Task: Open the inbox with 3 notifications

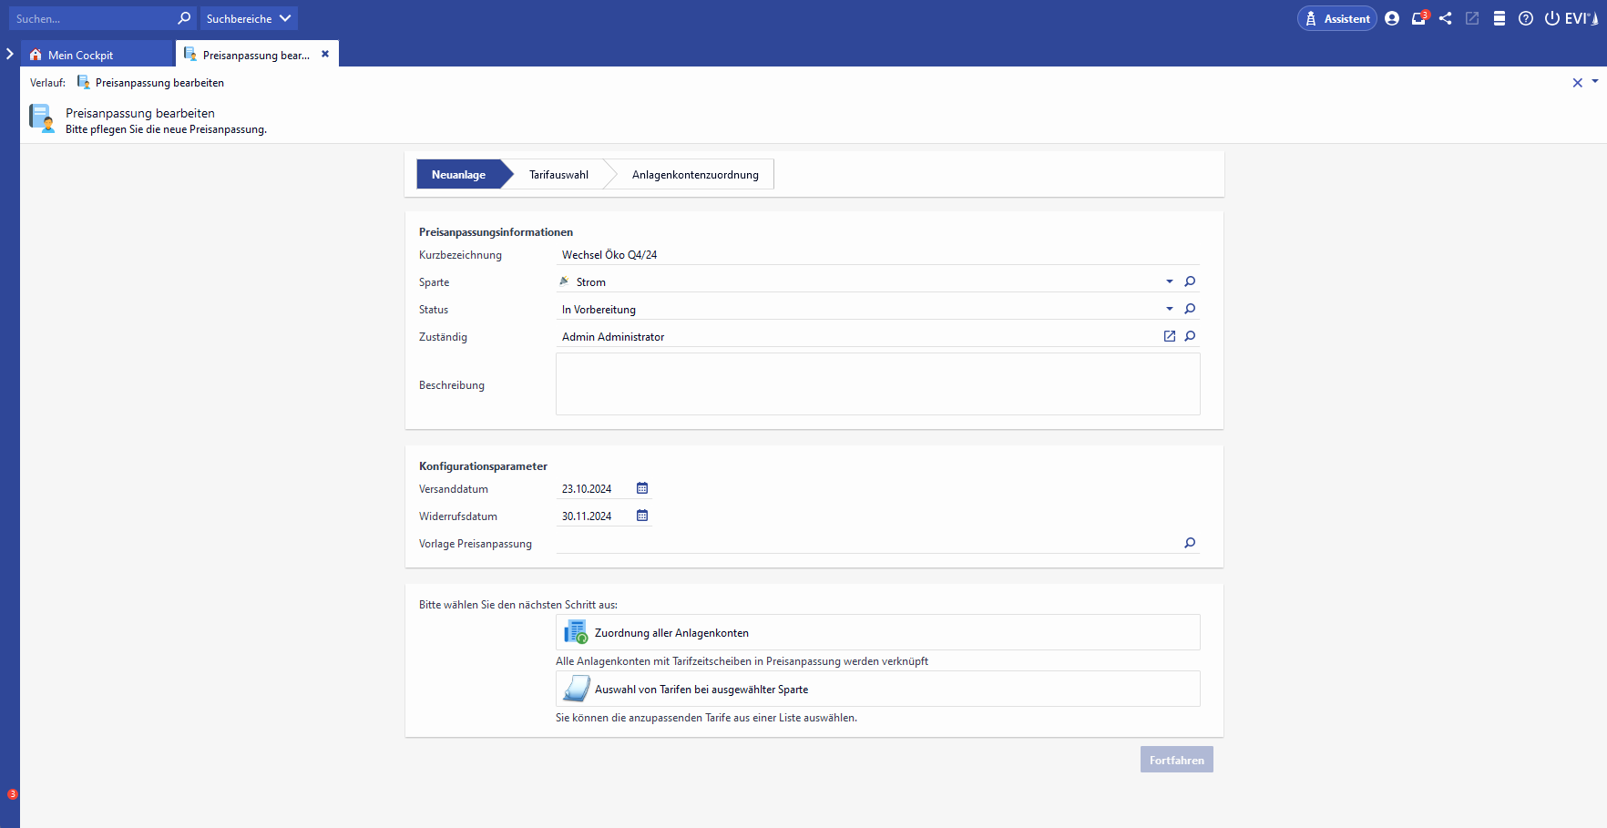Action: (1418, 18)
